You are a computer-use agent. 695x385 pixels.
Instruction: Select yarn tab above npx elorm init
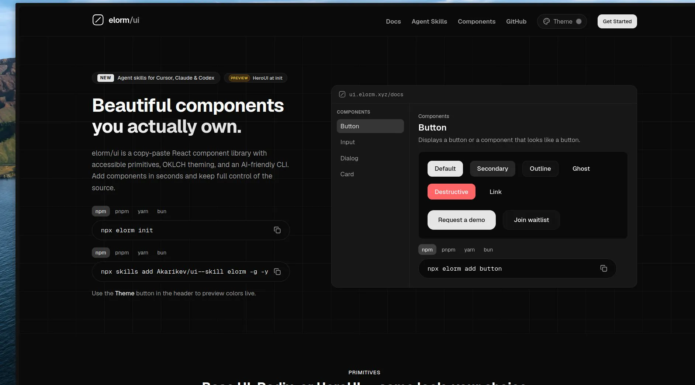pos(143,211)
